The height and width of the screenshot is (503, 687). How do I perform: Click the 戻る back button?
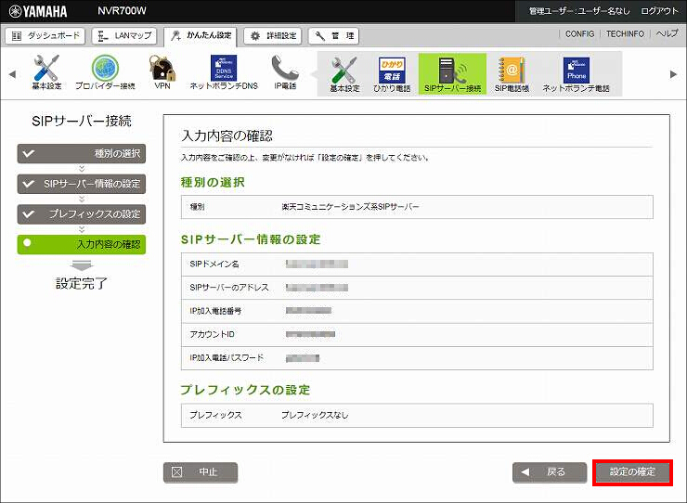550,472
